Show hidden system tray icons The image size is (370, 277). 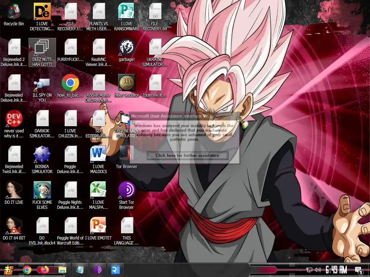[300, 270]
